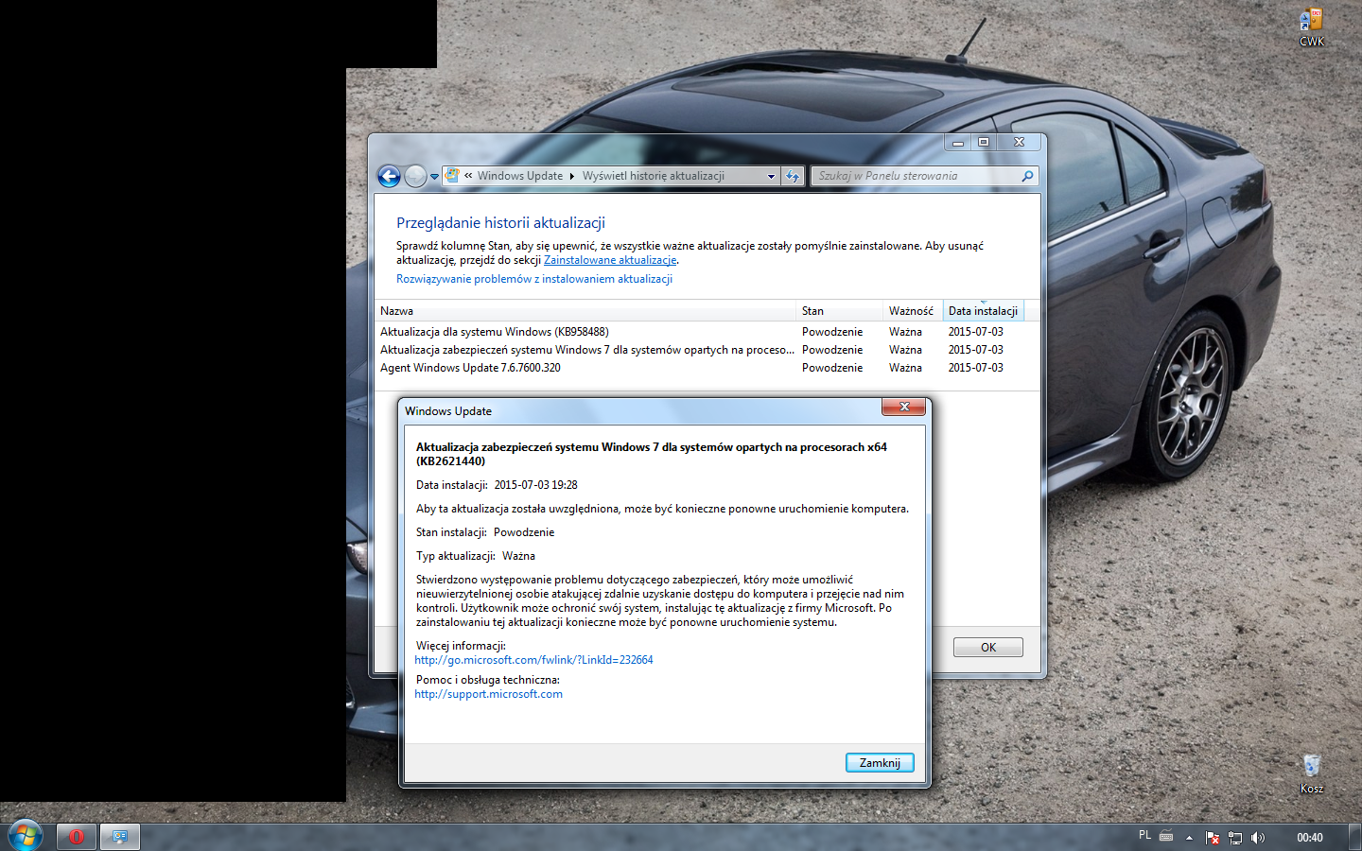This screenshot has width=1362, height=851.
Task: Click the Show Desktop strip at taskbar end
Action: (x=1355, y=837)
